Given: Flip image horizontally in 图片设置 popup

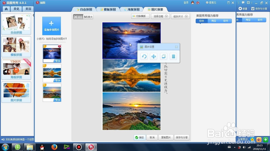Looking at the screenshot, I should (x=154, y=56).
